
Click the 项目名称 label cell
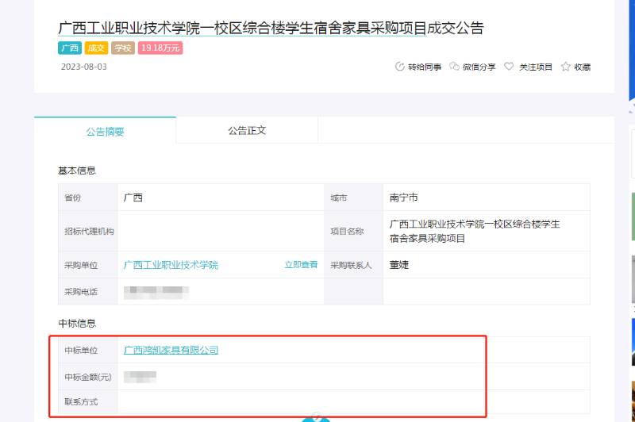353,231
